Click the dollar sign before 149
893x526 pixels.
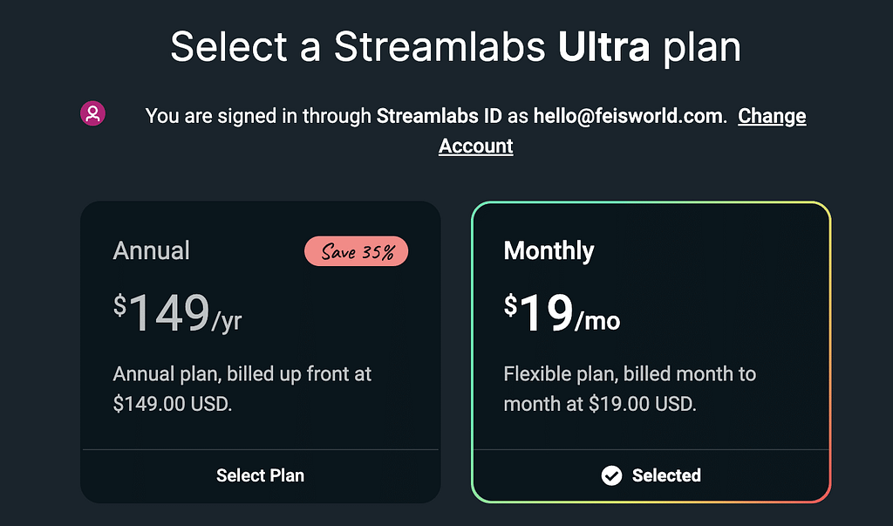119,305
